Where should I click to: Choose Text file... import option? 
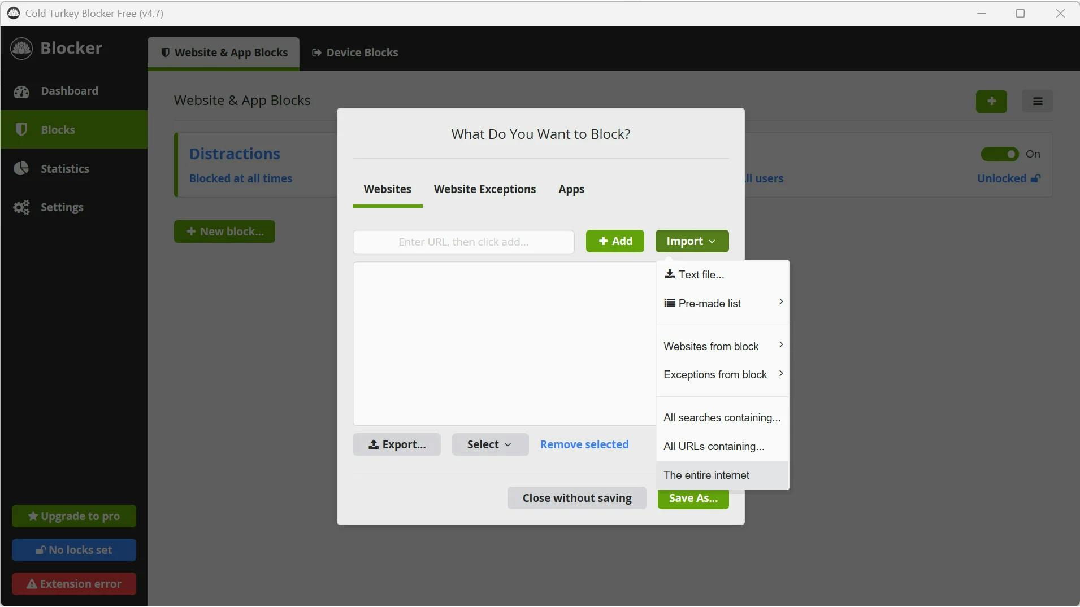(x=722, y=274)
